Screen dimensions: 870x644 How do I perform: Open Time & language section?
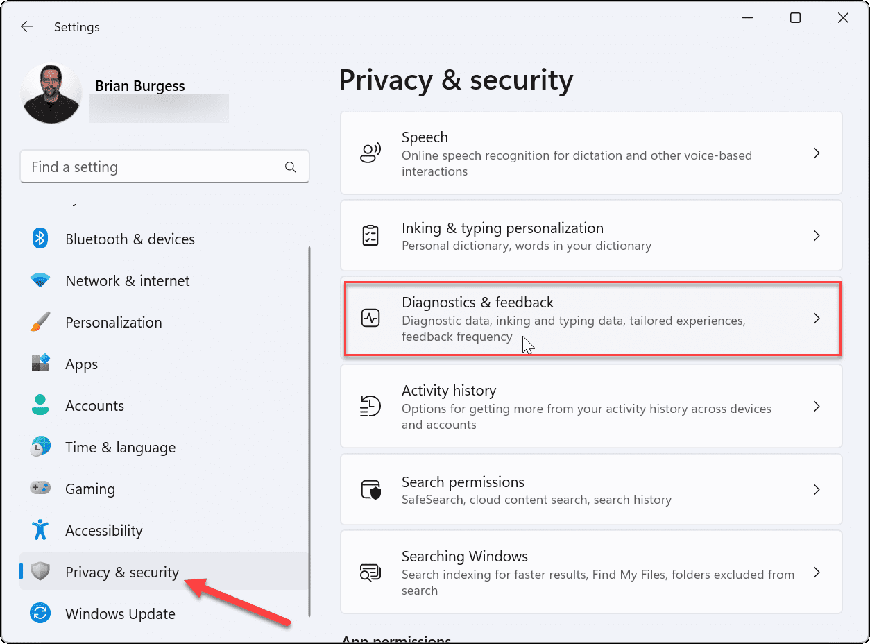click(120, 447)
